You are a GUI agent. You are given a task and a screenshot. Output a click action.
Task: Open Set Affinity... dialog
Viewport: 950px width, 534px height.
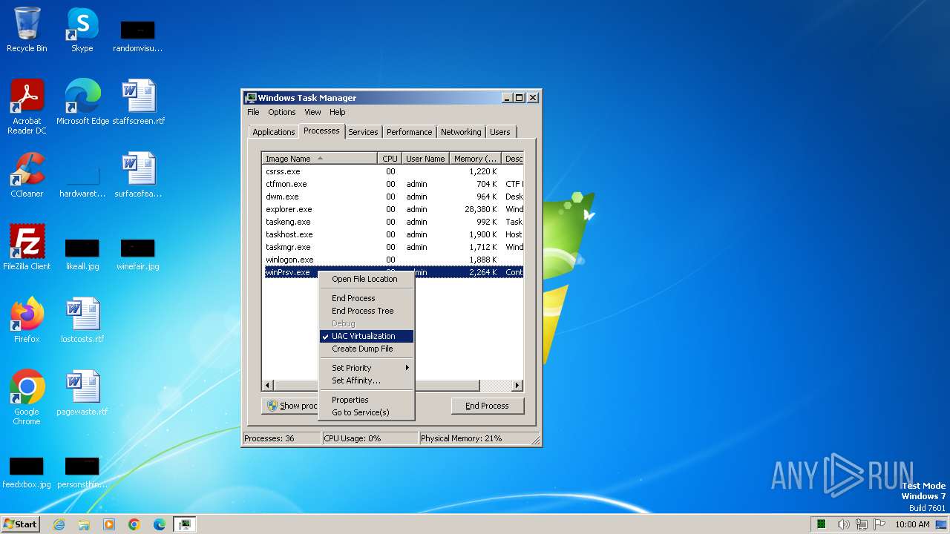click(x=366, y=380)
